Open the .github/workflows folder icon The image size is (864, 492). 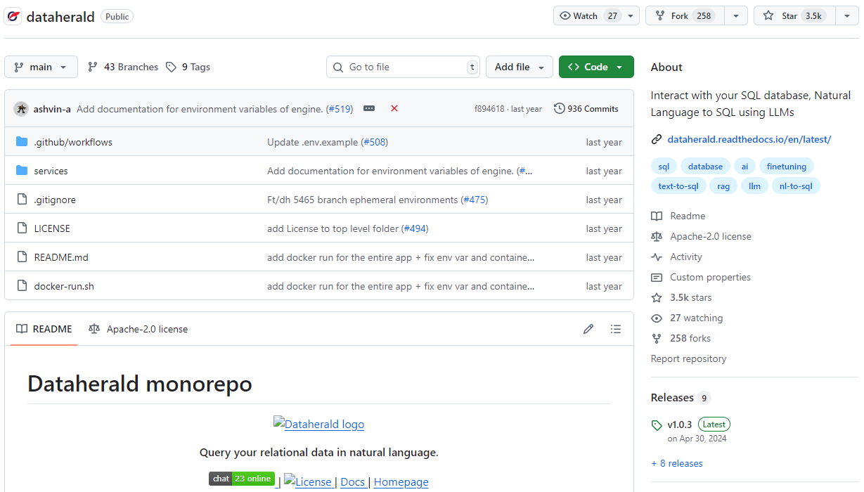(x=22, y=141)
